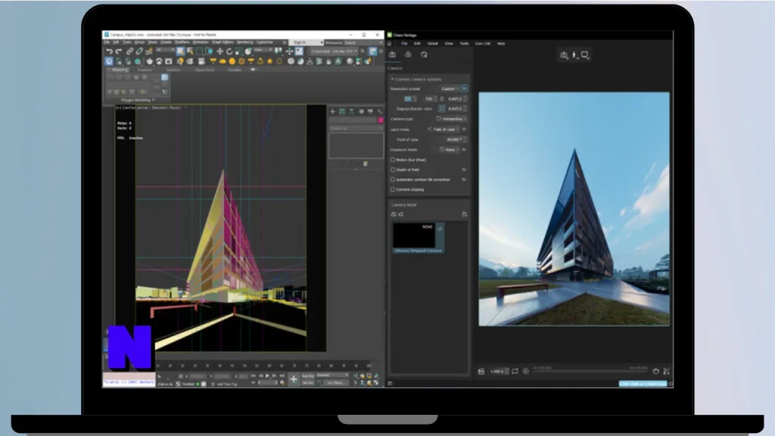Open the 3ds Max Rendering menu
This screenshot has height=436, width=775.
[244, 42]
